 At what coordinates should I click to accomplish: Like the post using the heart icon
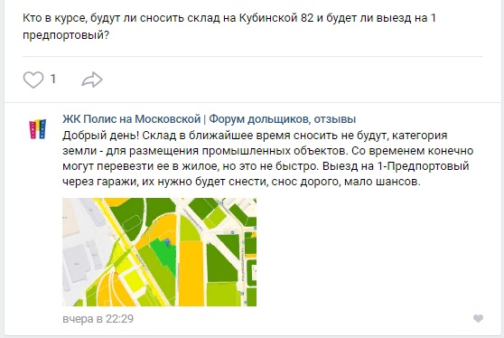33,80
